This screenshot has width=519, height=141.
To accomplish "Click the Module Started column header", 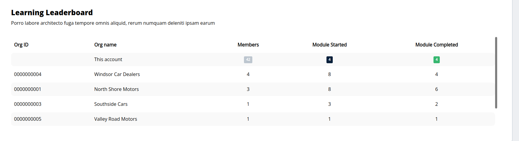I will tap(329, 45).
